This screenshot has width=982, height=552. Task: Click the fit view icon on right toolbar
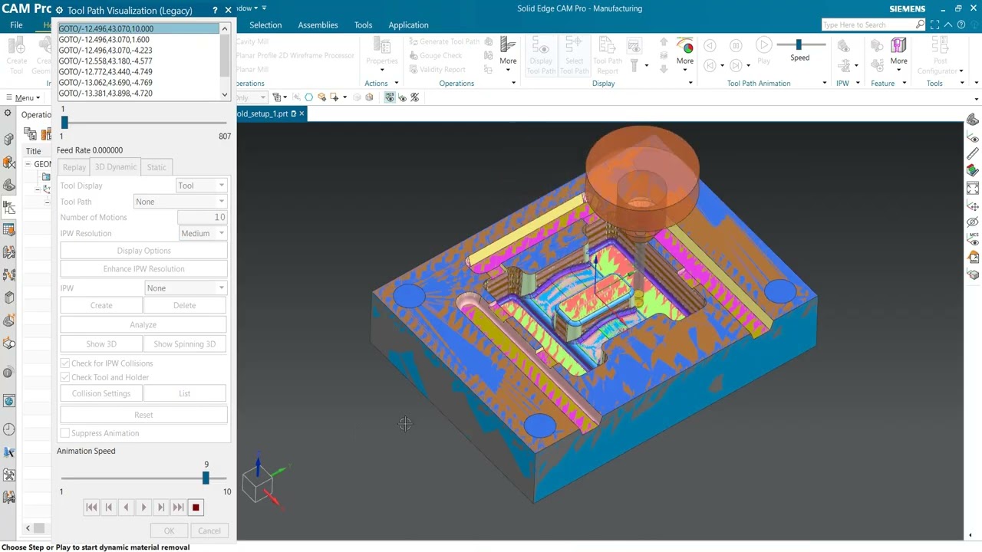coord(973,189)
